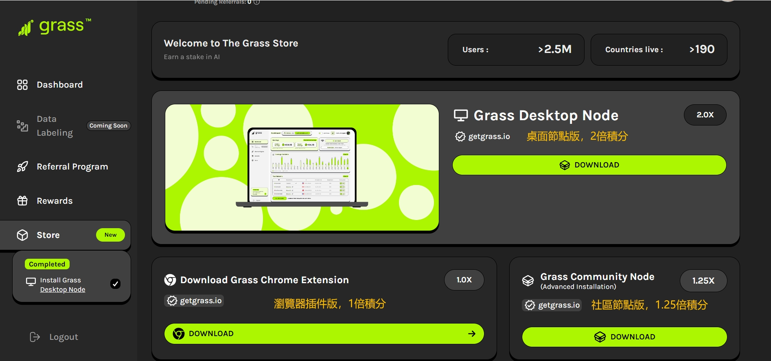Click the New badge beside Store
This screenshot has height=361, width=771.
click(x=110, y=235)
